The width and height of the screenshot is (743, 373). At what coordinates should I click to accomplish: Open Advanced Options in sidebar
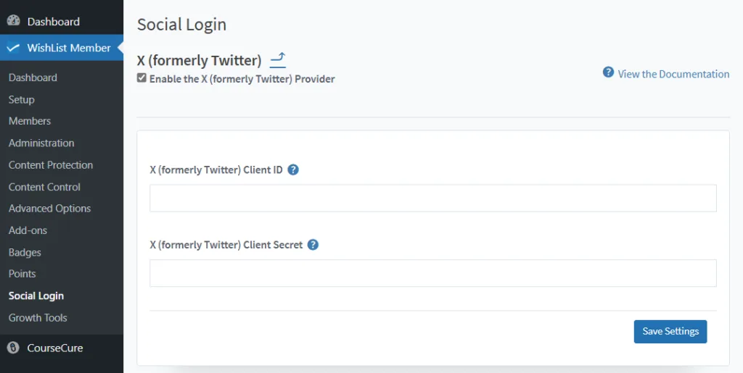(x=50, y=209)
